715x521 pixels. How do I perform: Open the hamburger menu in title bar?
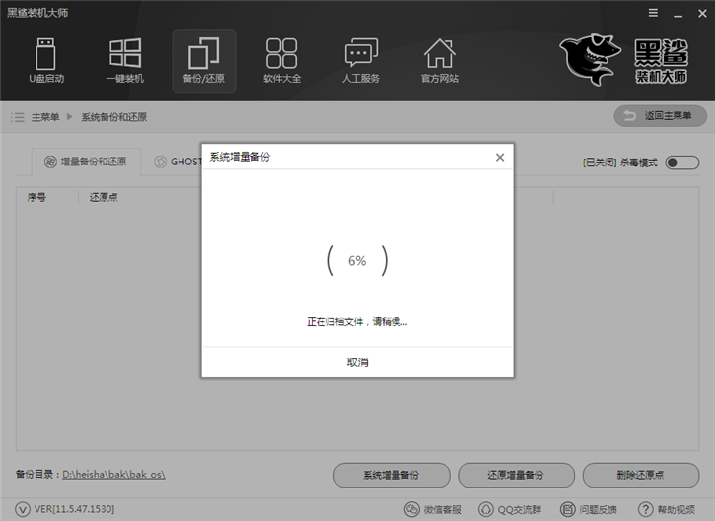click(653, 14)
